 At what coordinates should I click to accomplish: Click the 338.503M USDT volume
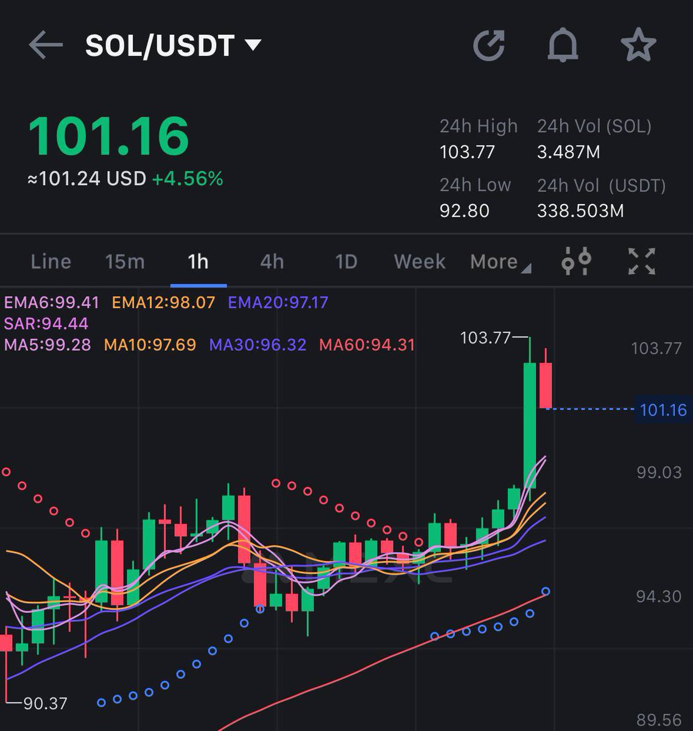point(580,211)
